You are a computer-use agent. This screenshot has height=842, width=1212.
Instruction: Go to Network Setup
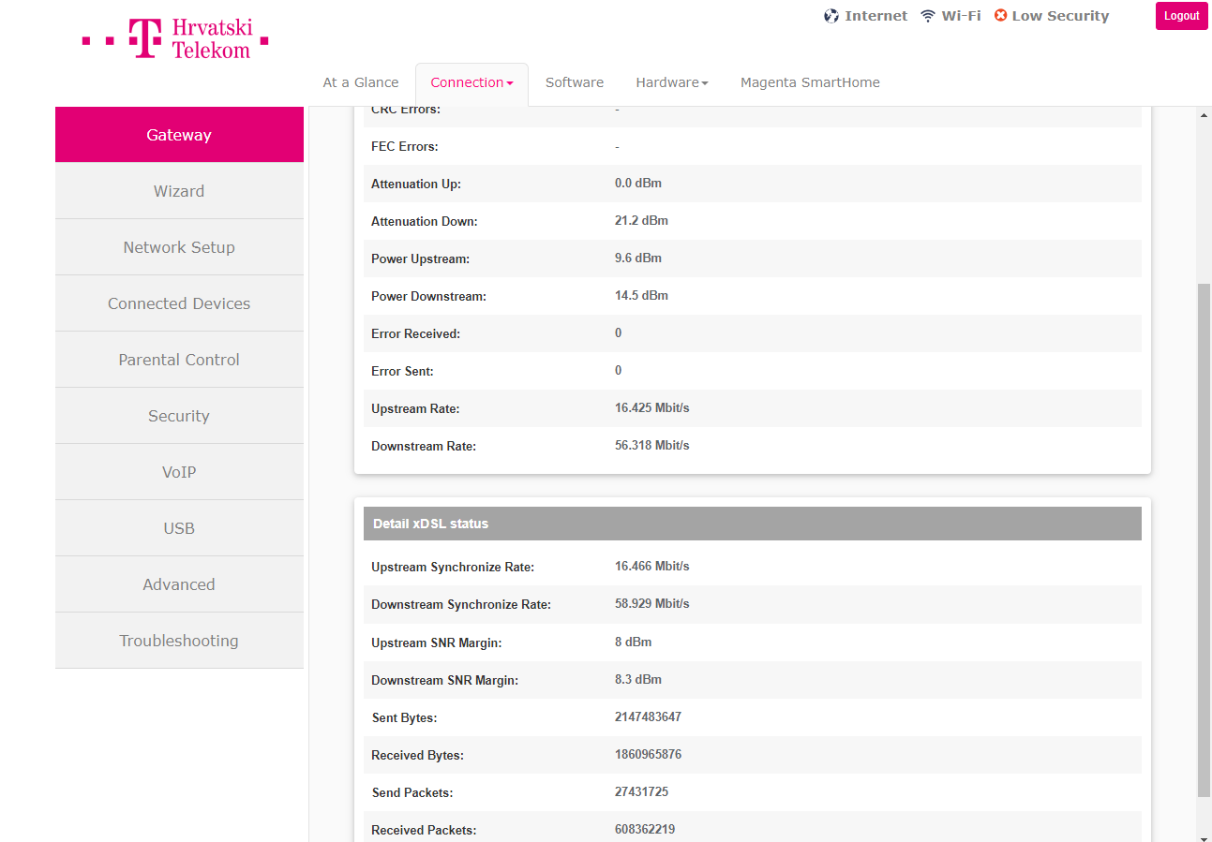click(179, 247)
